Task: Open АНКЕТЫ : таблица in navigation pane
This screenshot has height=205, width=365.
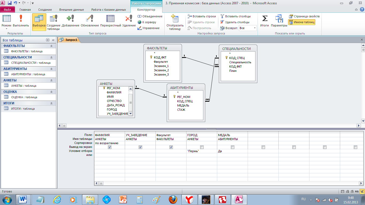Action: (28, 86)
